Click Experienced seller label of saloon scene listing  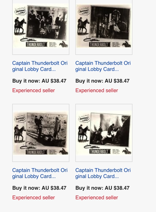click(34, 90)
